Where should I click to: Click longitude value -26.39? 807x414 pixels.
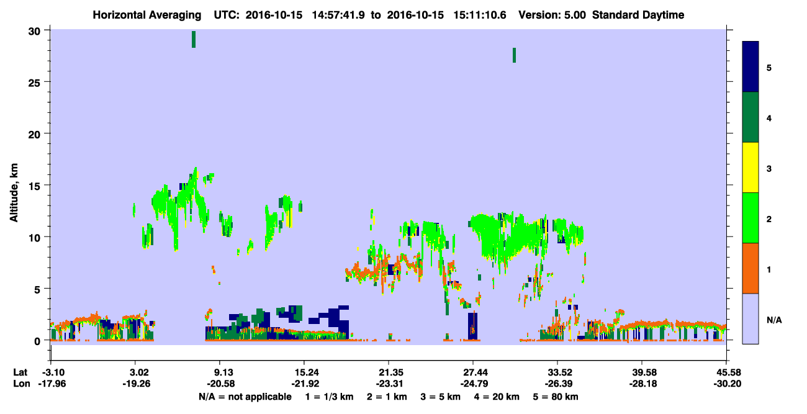coord(557,384)
